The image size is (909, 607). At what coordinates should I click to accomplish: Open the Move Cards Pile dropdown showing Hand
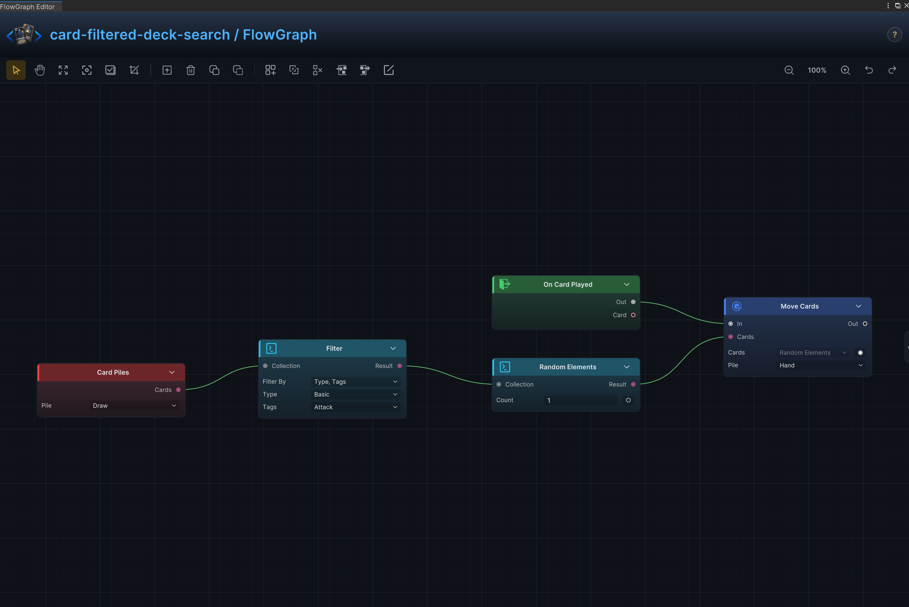tap(821, 365)
